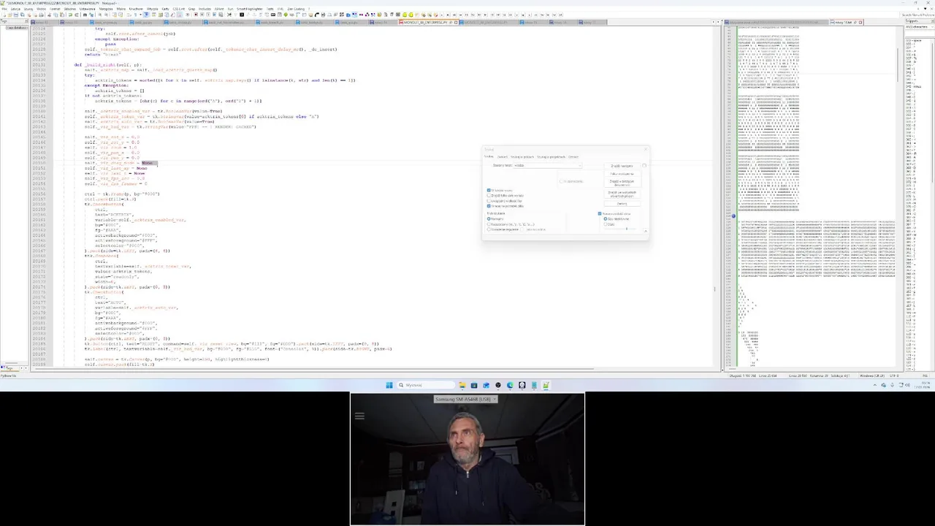Select the 'Stale' transparency radio
The image size is (935, 526).
coord(605,224)
